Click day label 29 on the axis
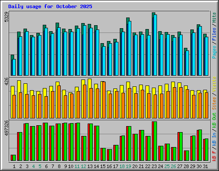Viewport: 219px width, 171px height. pos(192,166)
